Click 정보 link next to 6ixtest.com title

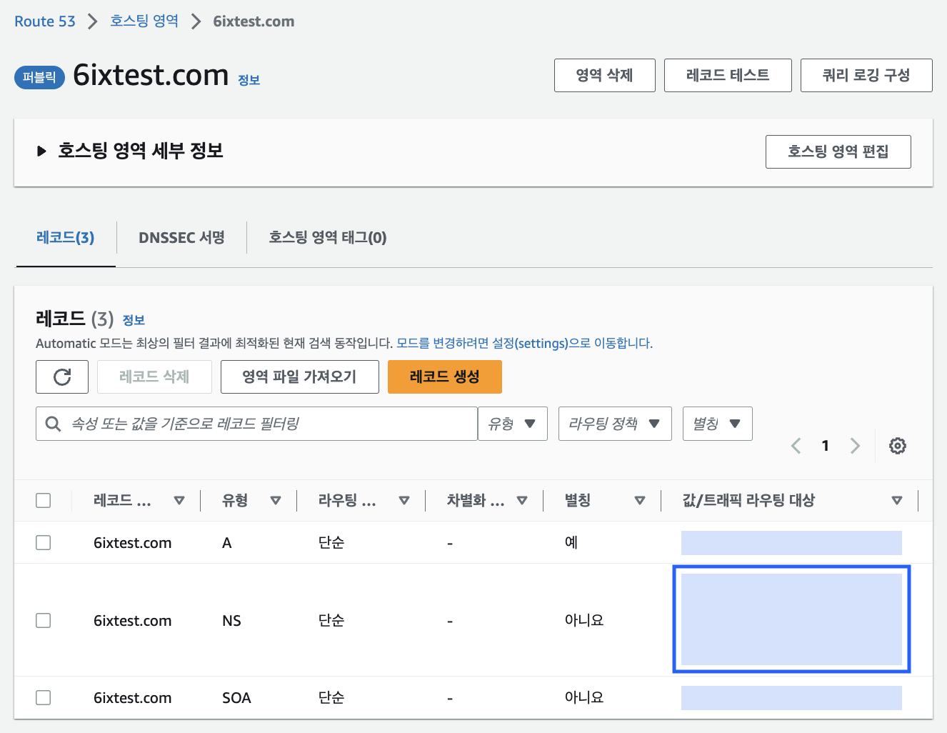[x=249, y=80]
